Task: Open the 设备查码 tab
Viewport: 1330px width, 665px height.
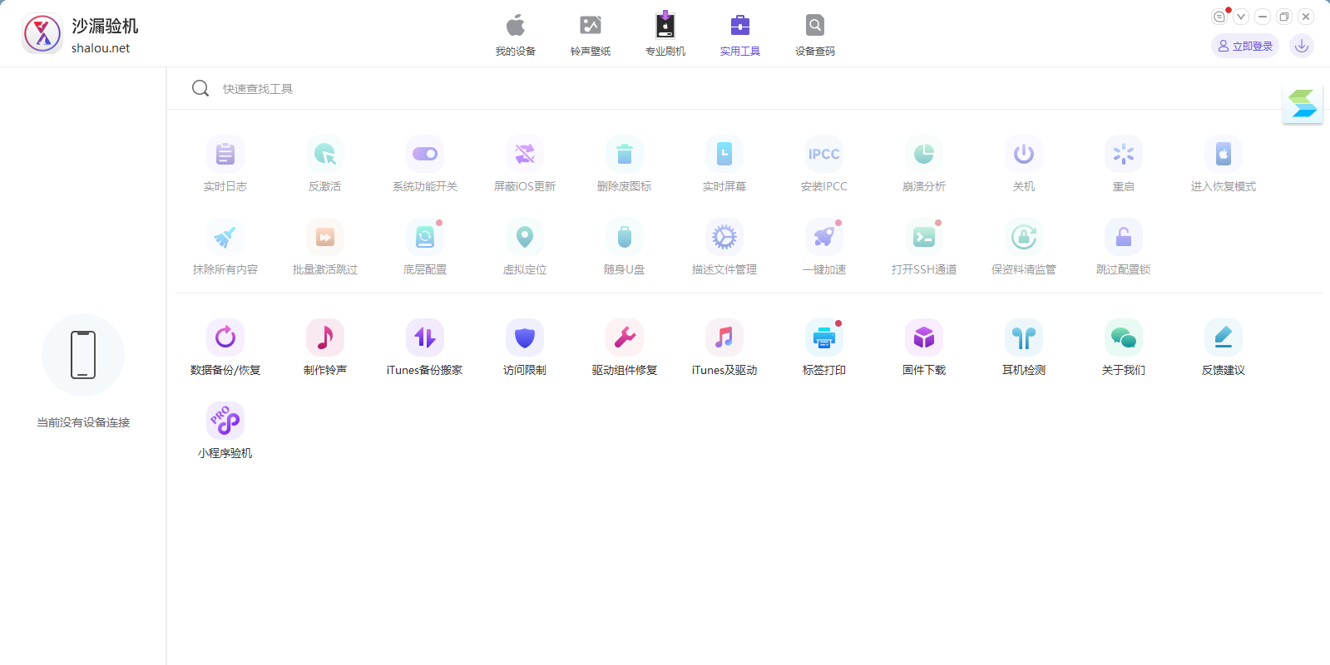Action: (x=815, y=35)
